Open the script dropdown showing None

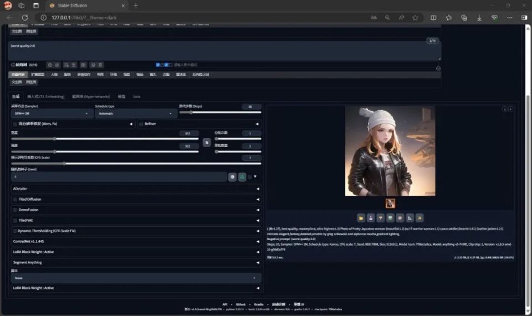coord(136,278)
